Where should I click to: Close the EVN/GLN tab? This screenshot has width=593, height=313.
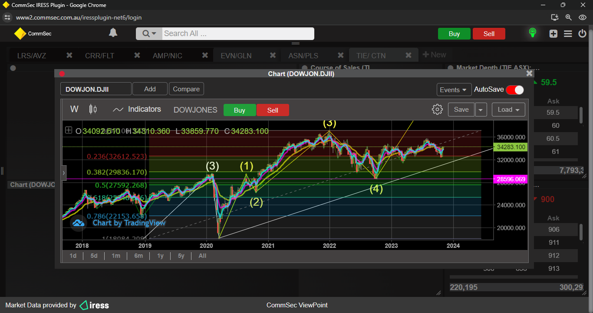point(273,55)
